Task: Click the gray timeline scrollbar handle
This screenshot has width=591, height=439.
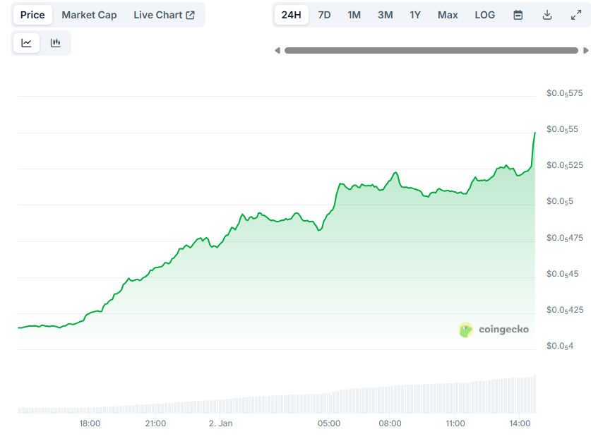Action: point(431,50)
